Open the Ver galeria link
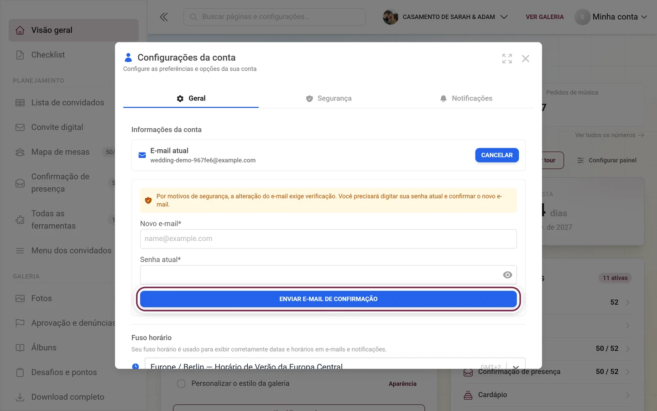Viewport: 657px width, 411px height. click(x=545, y=17)
